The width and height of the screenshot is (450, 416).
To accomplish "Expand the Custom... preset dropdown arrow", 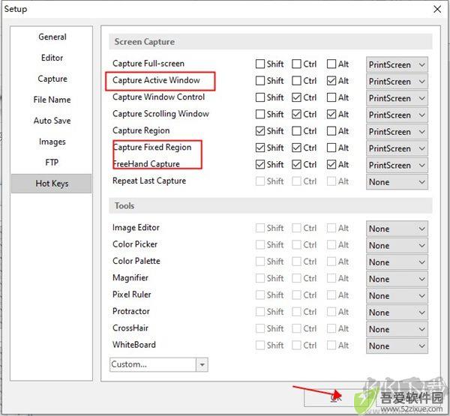I will click(x=202, y=364).
